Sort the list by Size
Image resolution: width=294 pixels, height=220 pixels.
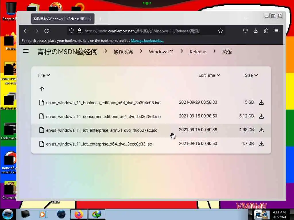point(251,75)
